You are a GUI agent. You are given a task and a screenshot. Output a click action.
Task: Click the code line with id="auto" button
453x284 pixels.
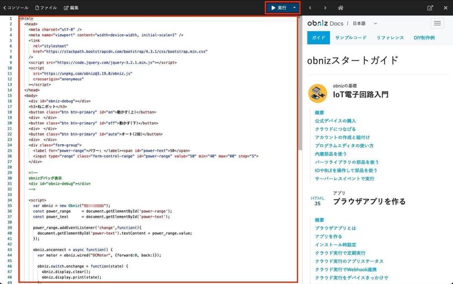(96, 134)
